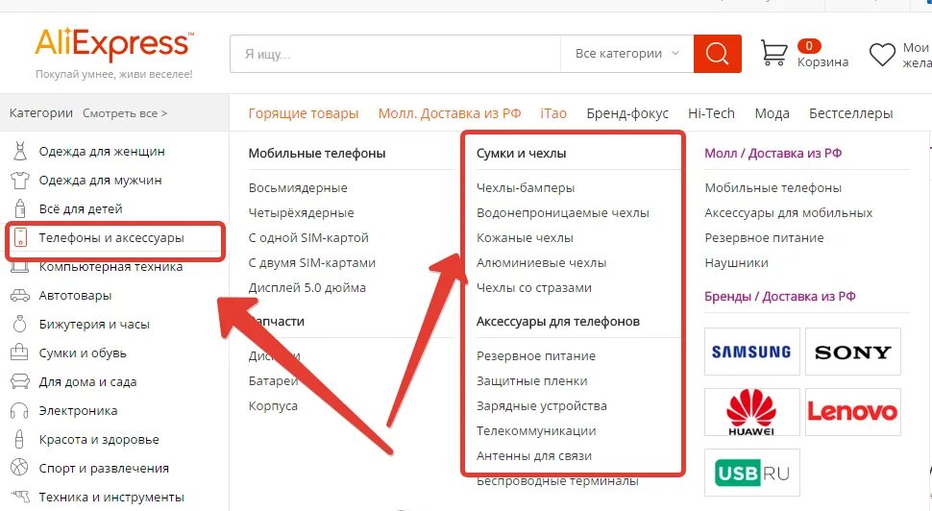
Task: Open the shopping cart icon
Action: tap(773, 53)
